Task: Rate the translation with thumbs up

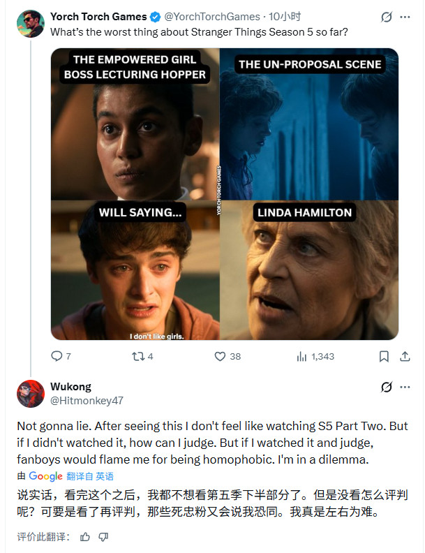Action: [x=85, y=537]
